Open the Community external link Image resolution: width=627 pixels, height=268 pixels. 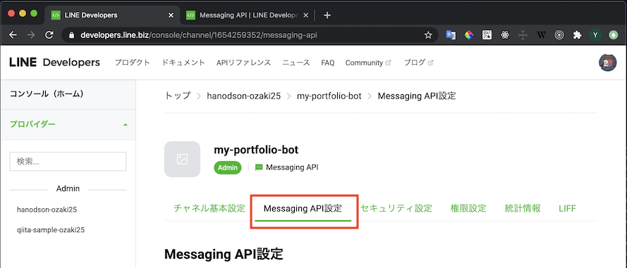tap(368, 63)
